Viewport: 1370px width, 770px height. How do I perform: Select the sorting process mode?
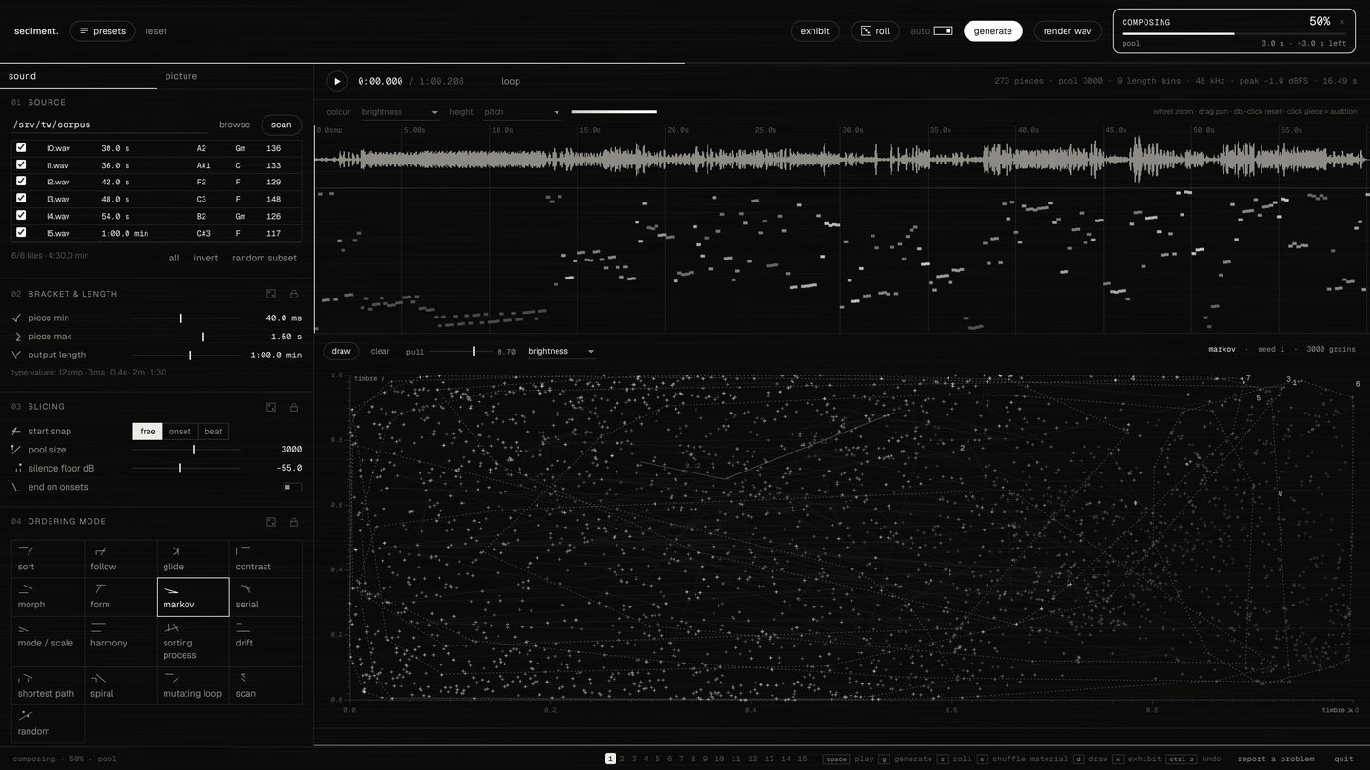point(193,642)
